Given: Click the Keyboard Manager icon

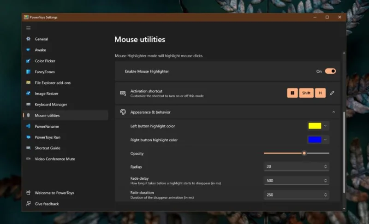Looking at the screenshot, I should click(28, 104).
